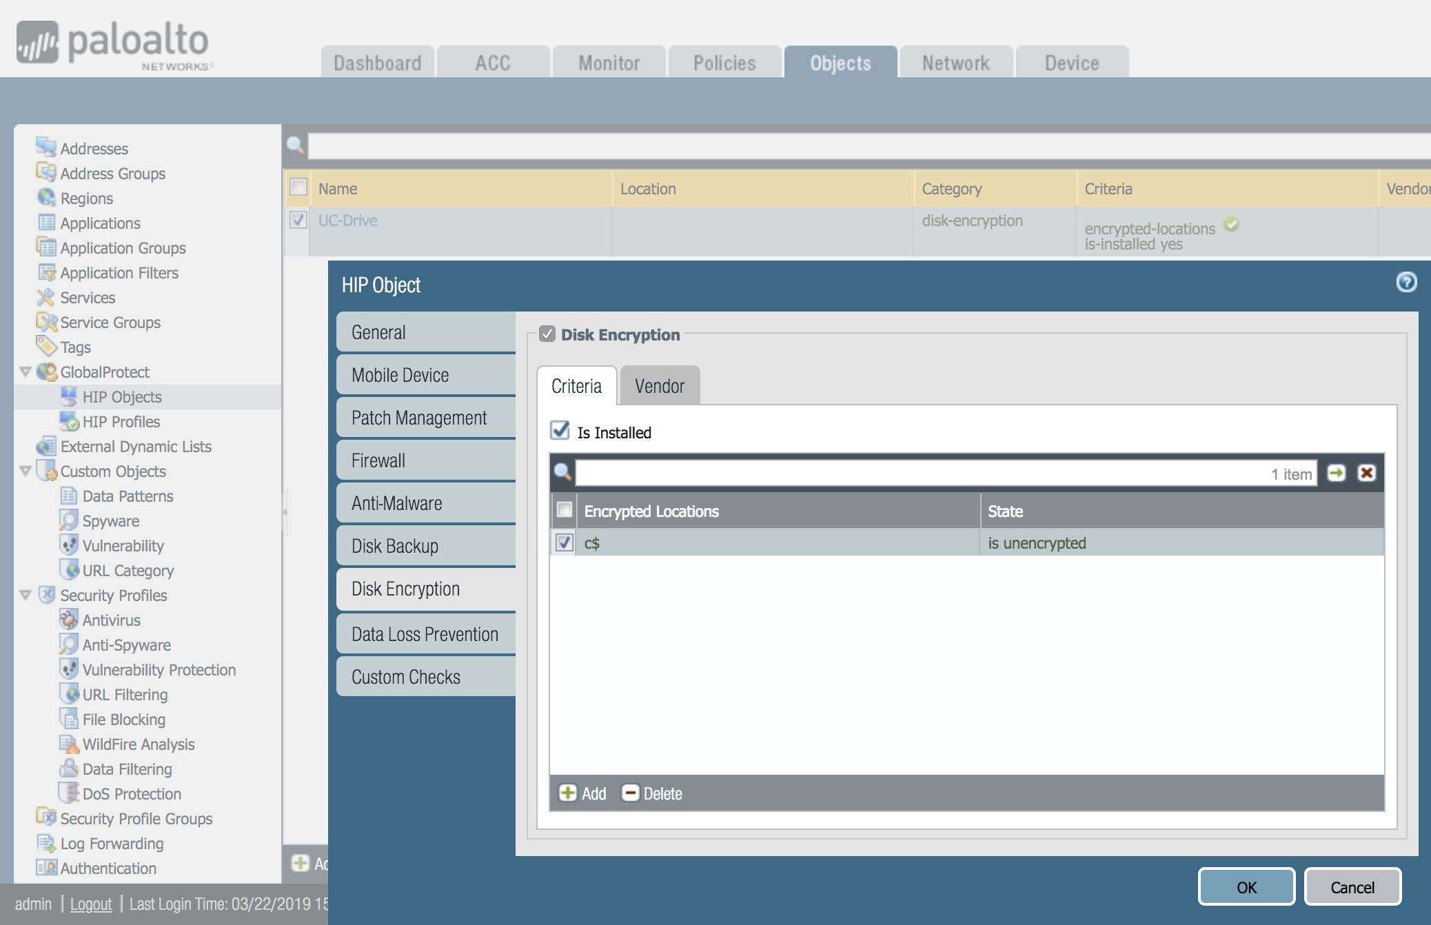Screen dimensions: 1431x925
Task: Click the HIP Object help question-mark icon
Action: click(x=1406, y=282)
